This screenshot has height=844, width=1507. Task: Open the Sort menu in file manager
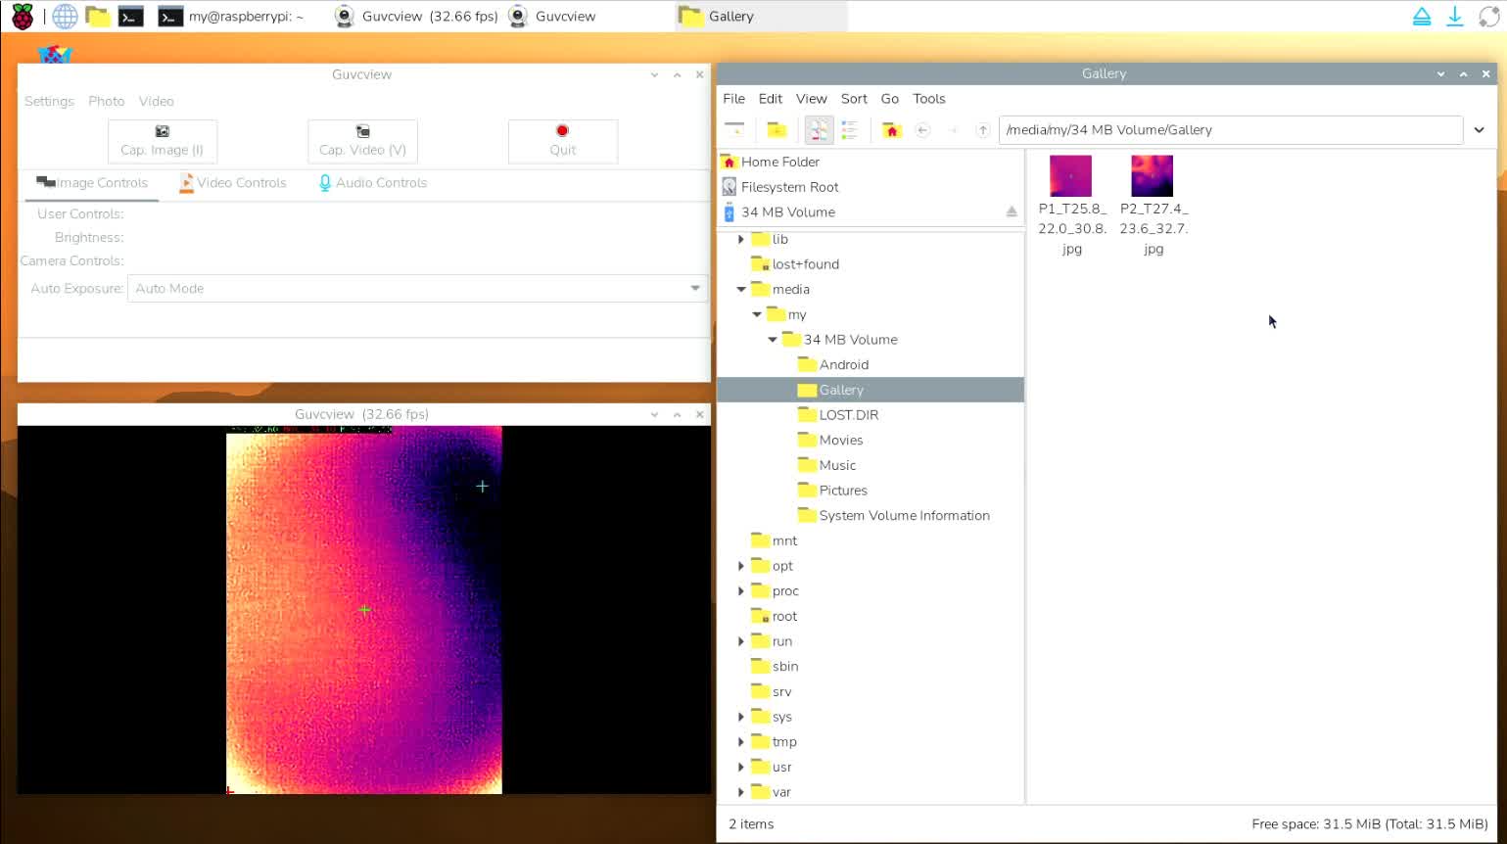(854, 99)
